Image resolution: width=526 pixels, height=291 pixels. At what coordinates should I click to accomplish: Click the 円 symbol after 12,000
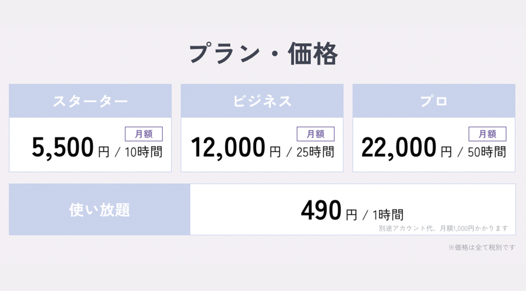(275, 152)
